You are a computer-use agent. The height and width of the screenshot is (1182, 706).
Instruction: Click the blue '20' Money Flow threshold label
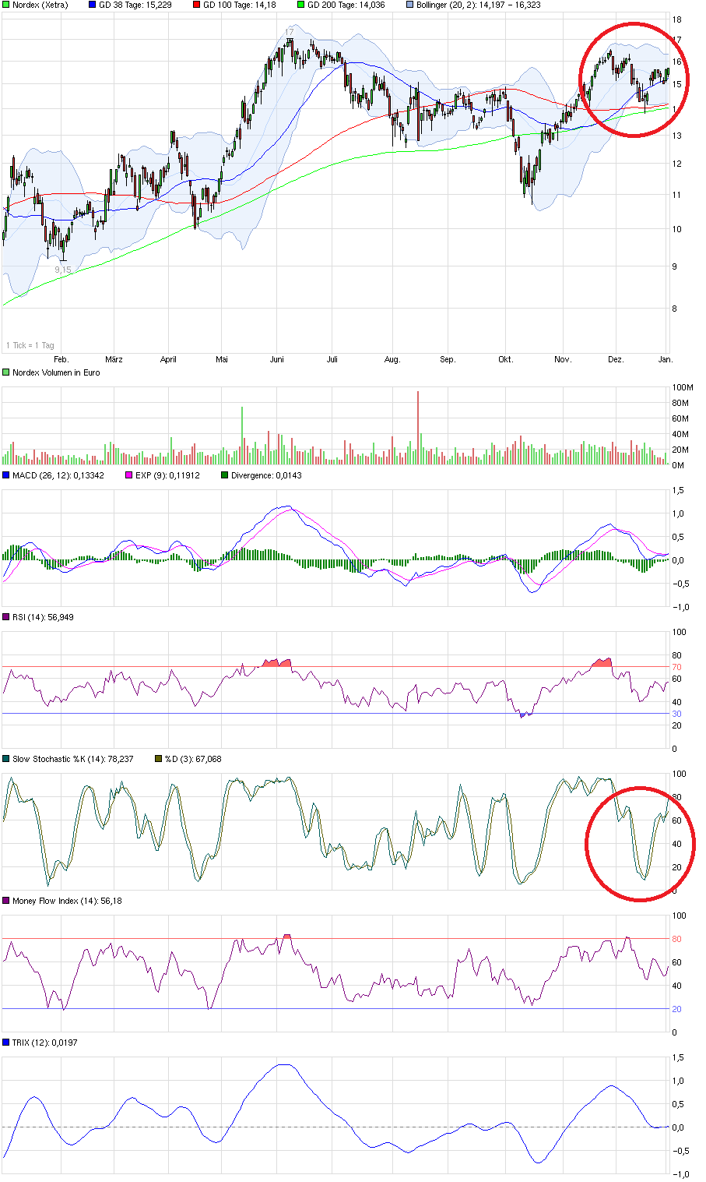click(677, 1009)
